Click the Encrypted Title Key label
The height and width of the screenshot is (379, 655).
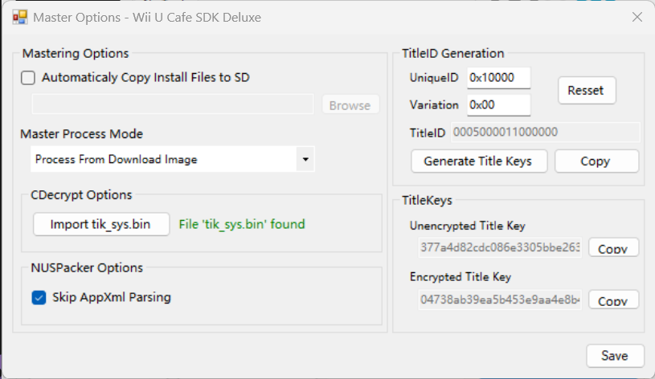[x=461, y=277]
